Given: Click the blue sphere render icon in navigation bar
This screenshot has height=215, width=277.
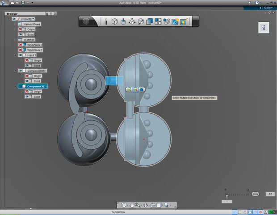Looking at the screenshot, I should click(x=166, y=205).
